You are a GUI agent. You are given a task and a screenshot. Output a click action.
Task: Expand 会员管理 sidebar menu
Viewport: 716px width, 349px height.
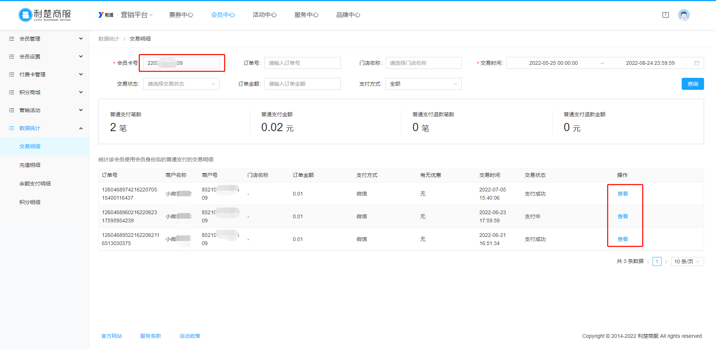tap(81, 39)
